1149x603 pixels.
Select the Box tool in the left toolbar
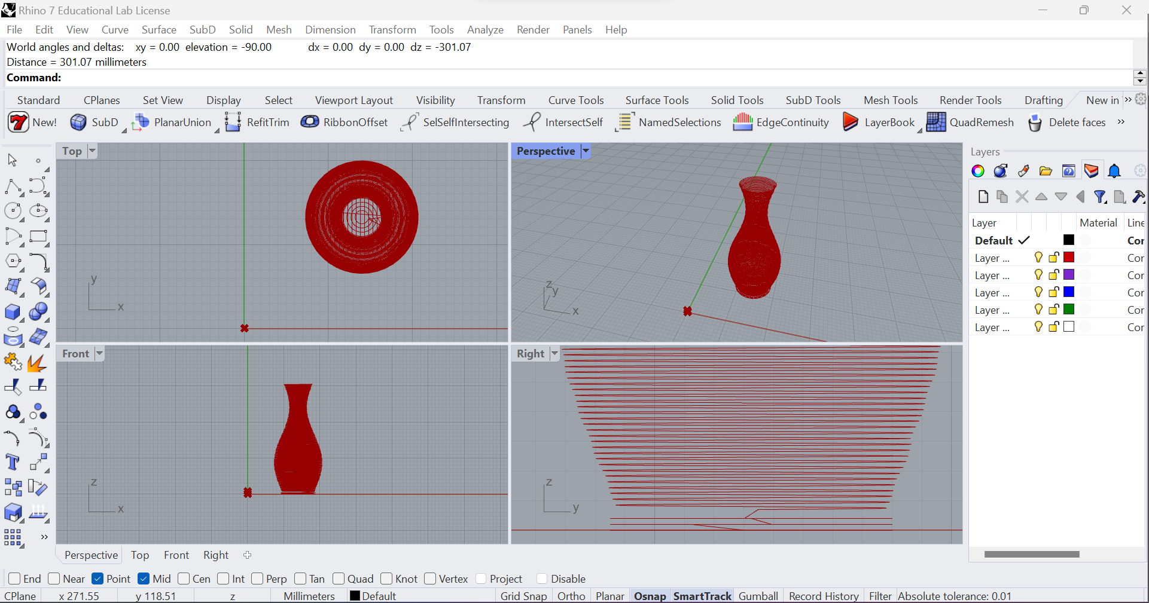pos(13,313)
